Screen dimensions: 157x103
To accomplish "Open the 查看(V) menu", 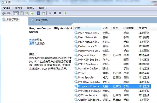I will pos(31,8).
